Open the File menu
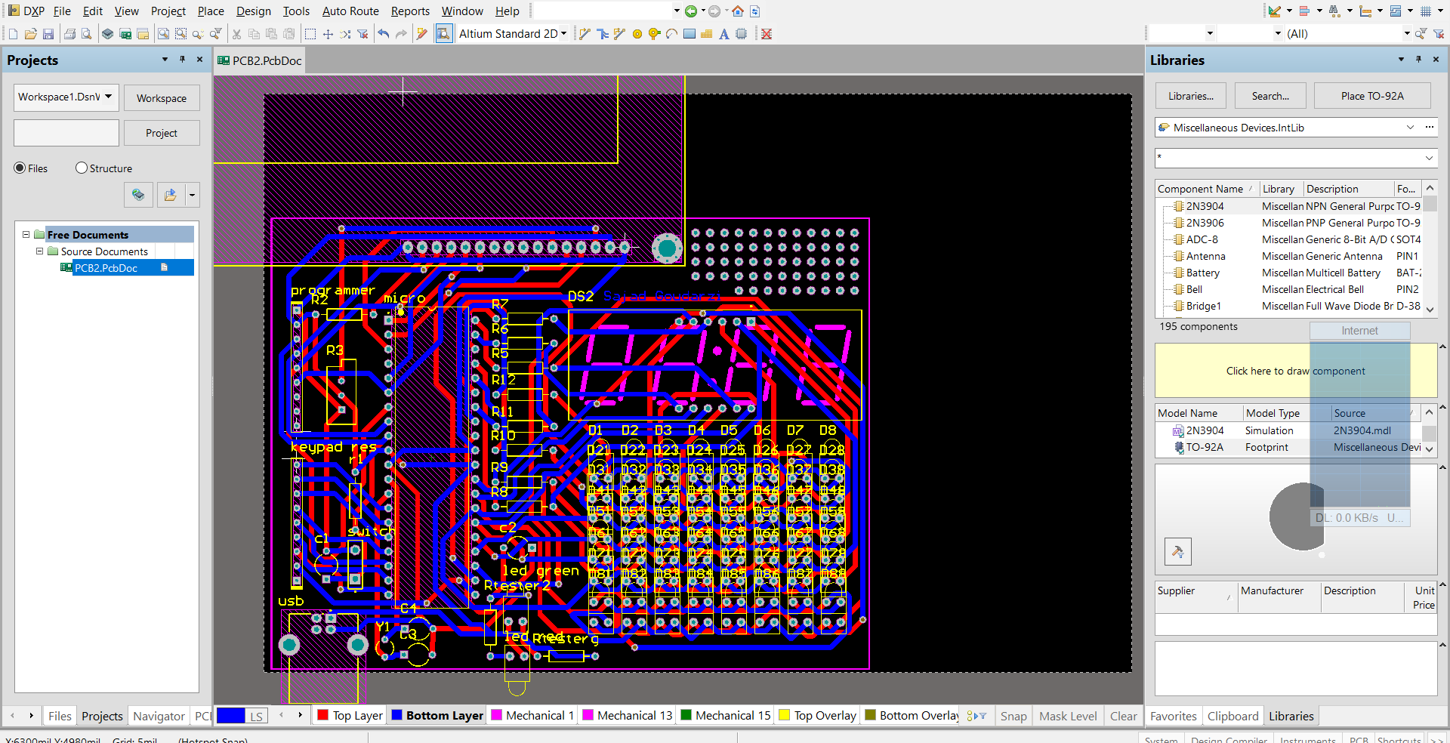The image size is (1450, 743). 62,11
